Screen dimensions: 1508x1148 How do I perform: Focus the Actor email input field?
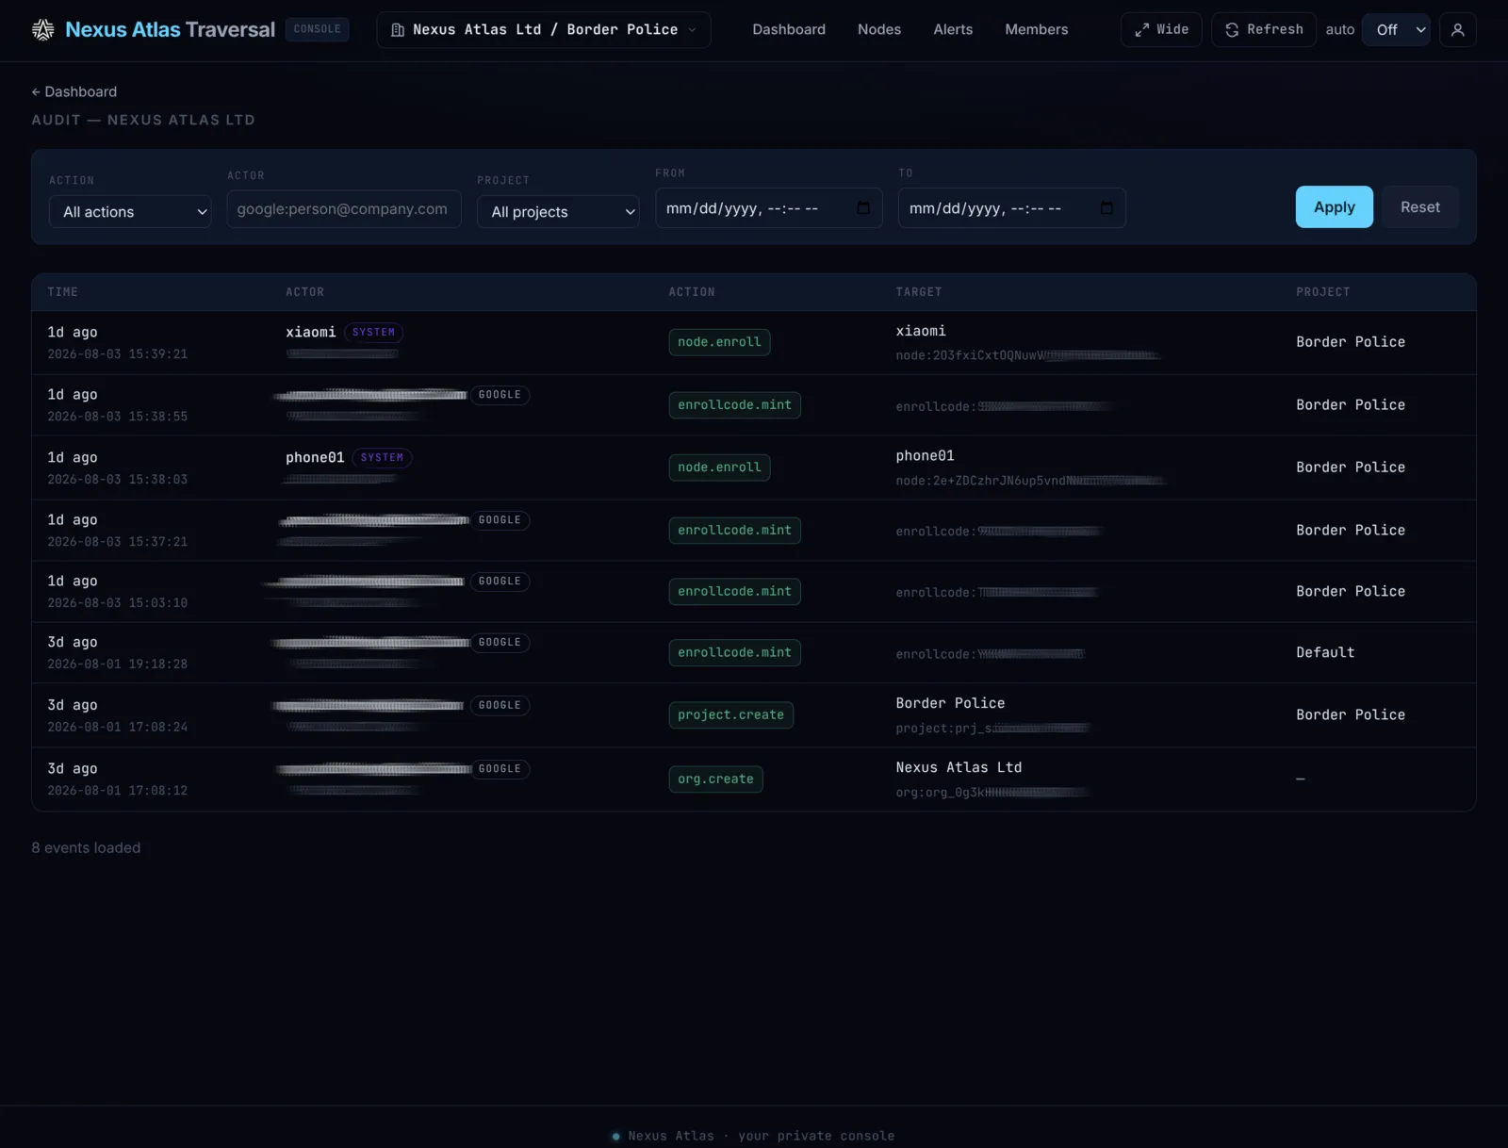[344, 209]
